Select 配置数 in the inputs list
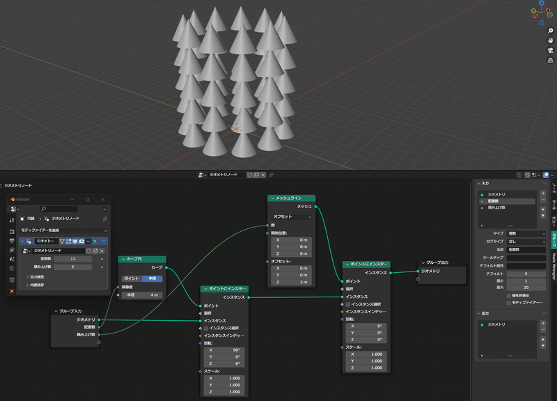The width and height of the screenshot is (557, 401). click(x=508, y=201)
